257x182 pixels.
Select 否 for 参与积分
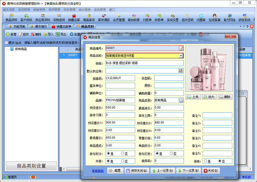point(123,154)
